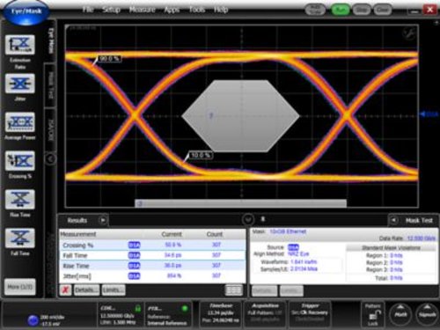The image size is (440, 330).
Task: Open the Eye/Mask mode selector
Action: (x=26, y=11)
